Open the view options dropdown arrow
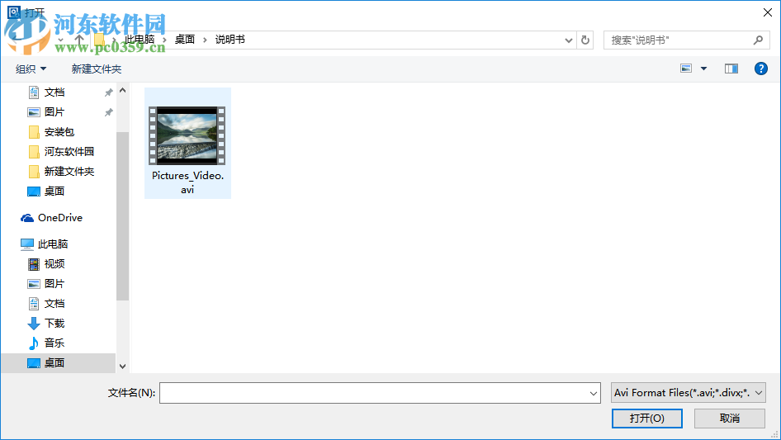 coord(703,69)
